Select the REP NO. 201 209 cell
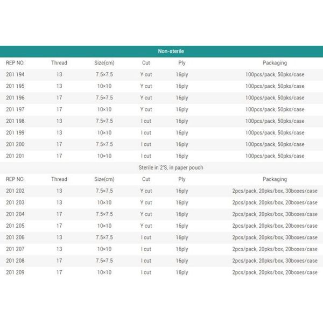The height and width of the screenshot is (323, 323). click(15, 272)
